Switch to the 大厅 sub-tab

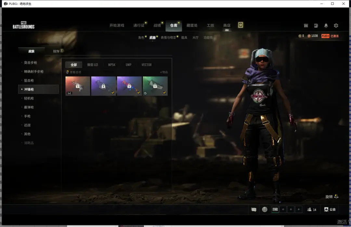(195, 37)
